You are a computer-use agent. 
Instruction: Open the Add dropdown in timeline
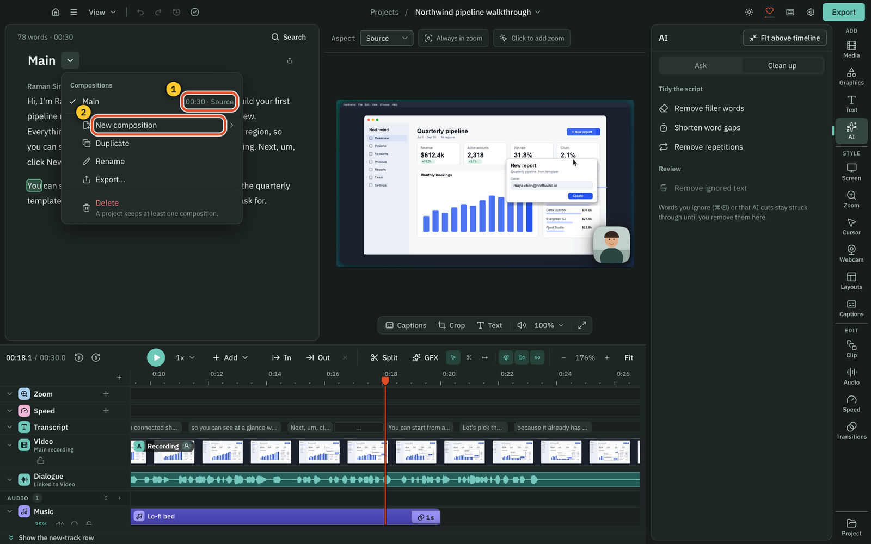[230, 357]
